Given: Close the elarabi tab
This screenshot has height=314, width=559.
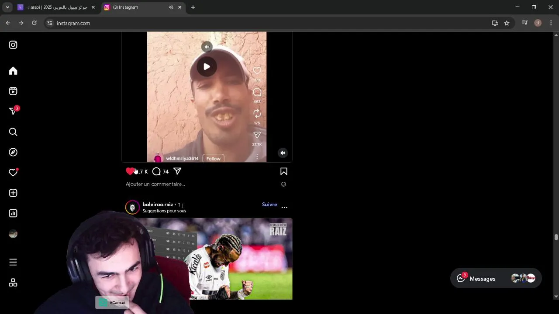Looking at the screenshot, I should (x=93, y=7).
